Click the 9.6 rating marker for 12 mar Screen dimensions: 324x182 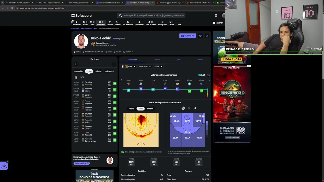click(x=165, y=88)
